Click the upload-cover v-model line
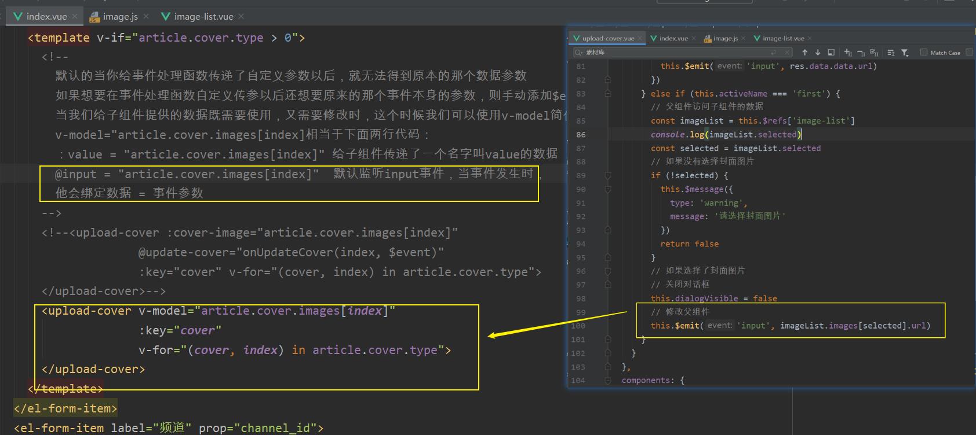This screenshot has width=976, height=435. tap(218, 311)
